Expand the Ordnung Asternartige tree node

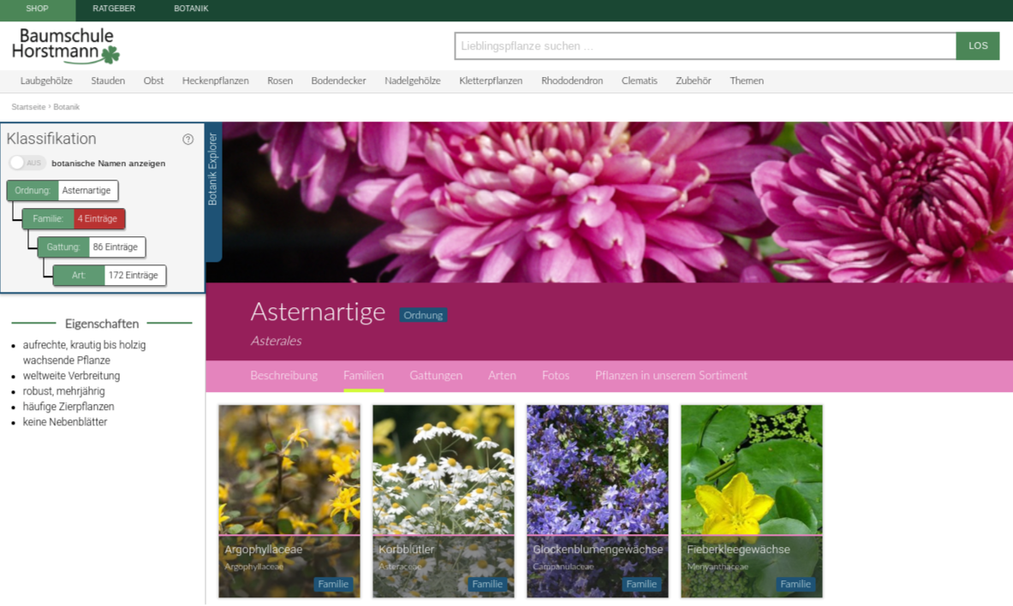pos(63,191)
